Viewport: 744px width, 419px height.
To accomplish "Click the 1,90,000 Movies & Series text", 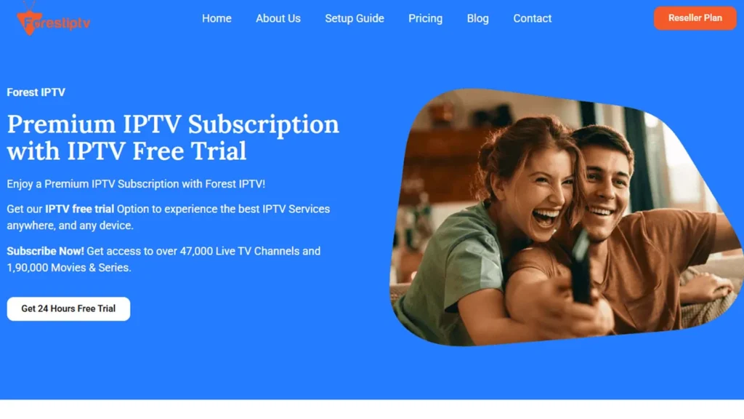I will click(69, 268).
